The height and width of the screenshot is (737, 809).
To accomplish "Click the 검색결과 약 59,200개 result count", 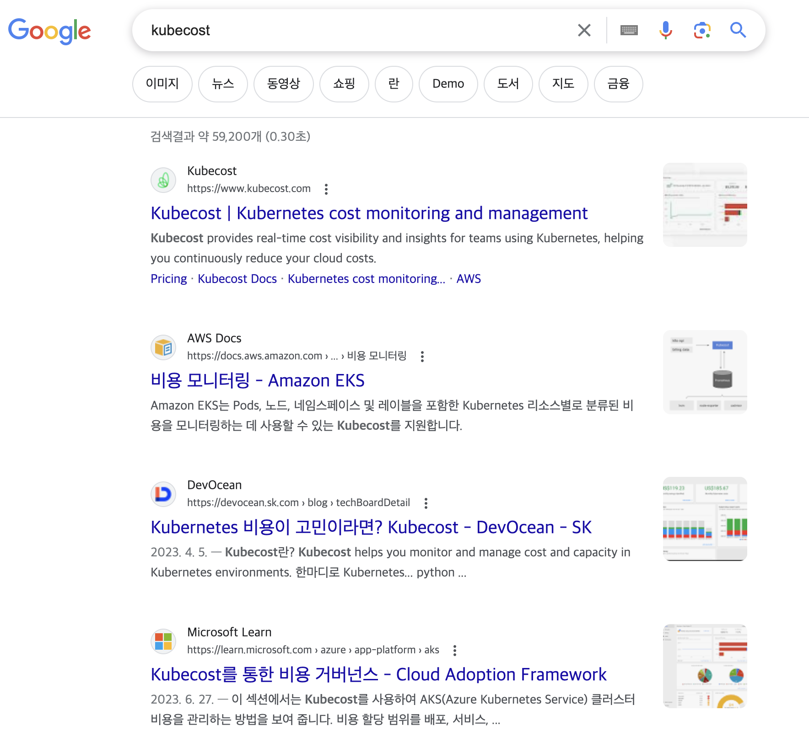I will coord(231,136).
